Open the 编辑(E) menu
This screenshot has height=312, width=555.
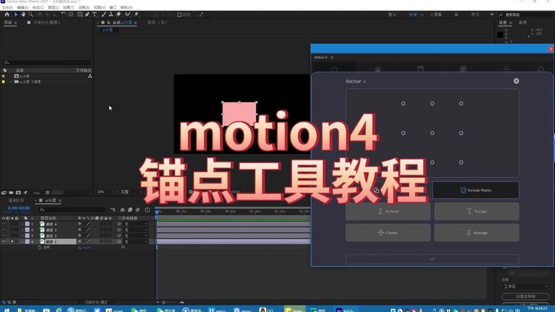(22, 7)
